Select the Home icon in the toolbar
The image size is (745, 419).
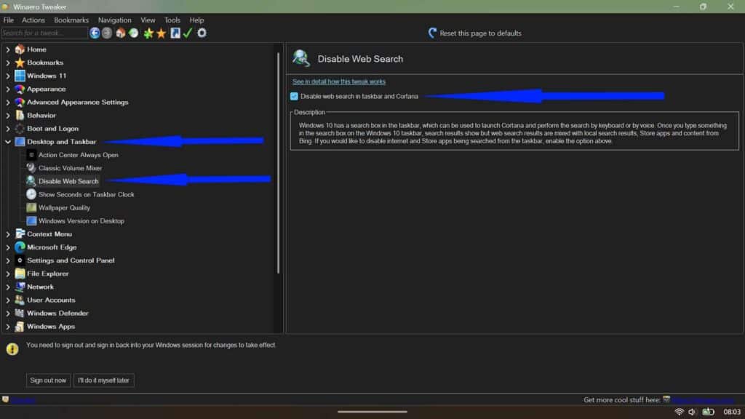(121, 33)
